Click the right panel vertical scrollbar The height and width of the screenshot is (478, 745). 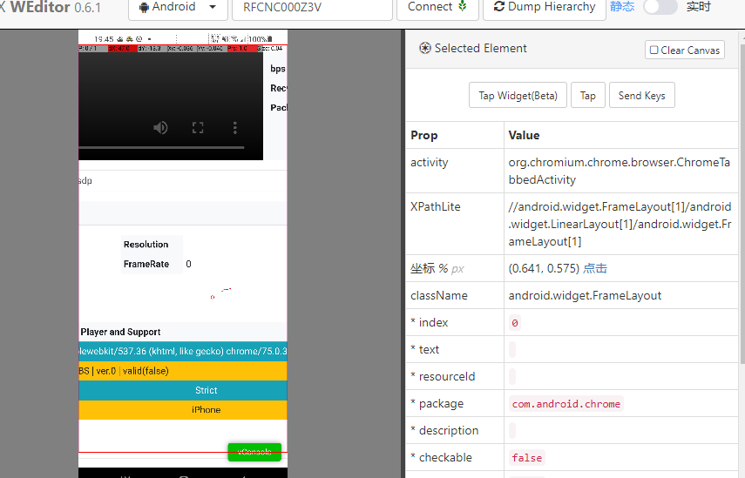click(742, 204)
